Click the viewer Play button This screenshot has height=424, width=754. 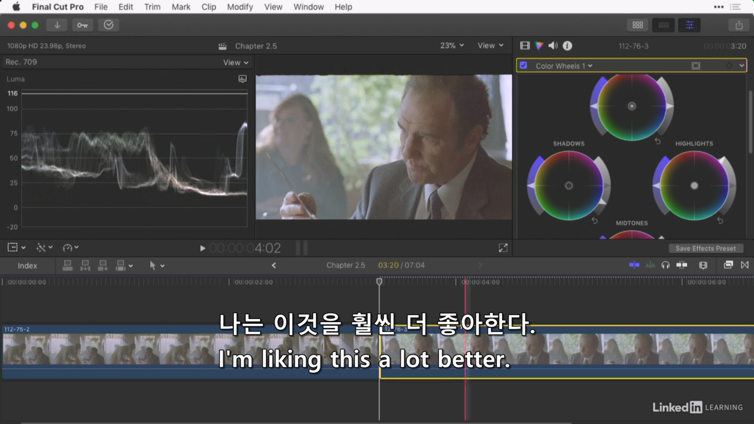203,249
